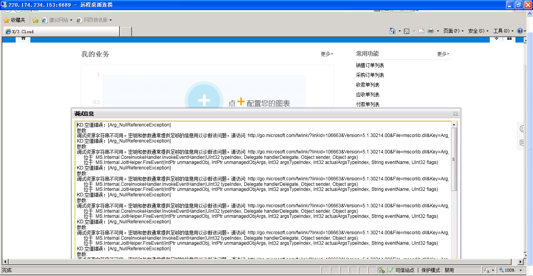Expand the print options dropdown arrow

[x=438, y=31]
